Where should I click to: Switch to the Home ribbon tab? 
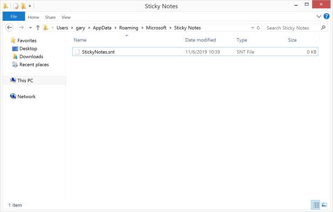[x=34, y=17]
